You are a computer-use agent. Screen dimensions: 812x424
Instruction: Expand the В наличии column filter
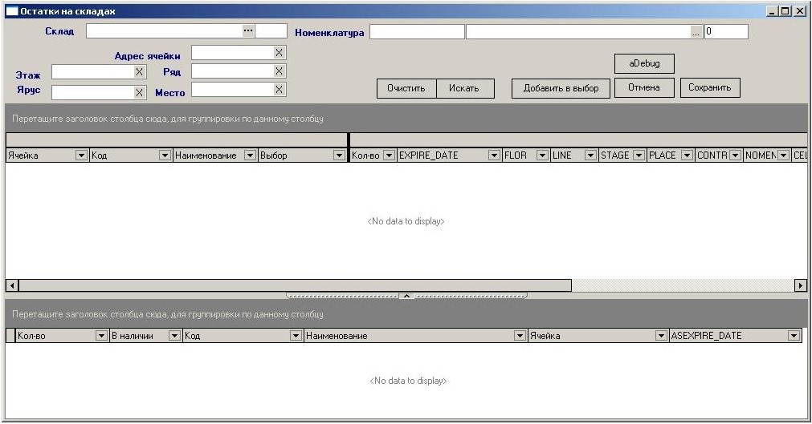tap(174, 336)
